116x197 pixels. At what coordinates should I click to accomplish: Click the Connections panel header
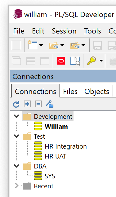tap(63, 76)
